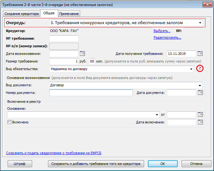Switch to the Примечание tab
The height and width of the screenshot is (171, 214).
69,14
